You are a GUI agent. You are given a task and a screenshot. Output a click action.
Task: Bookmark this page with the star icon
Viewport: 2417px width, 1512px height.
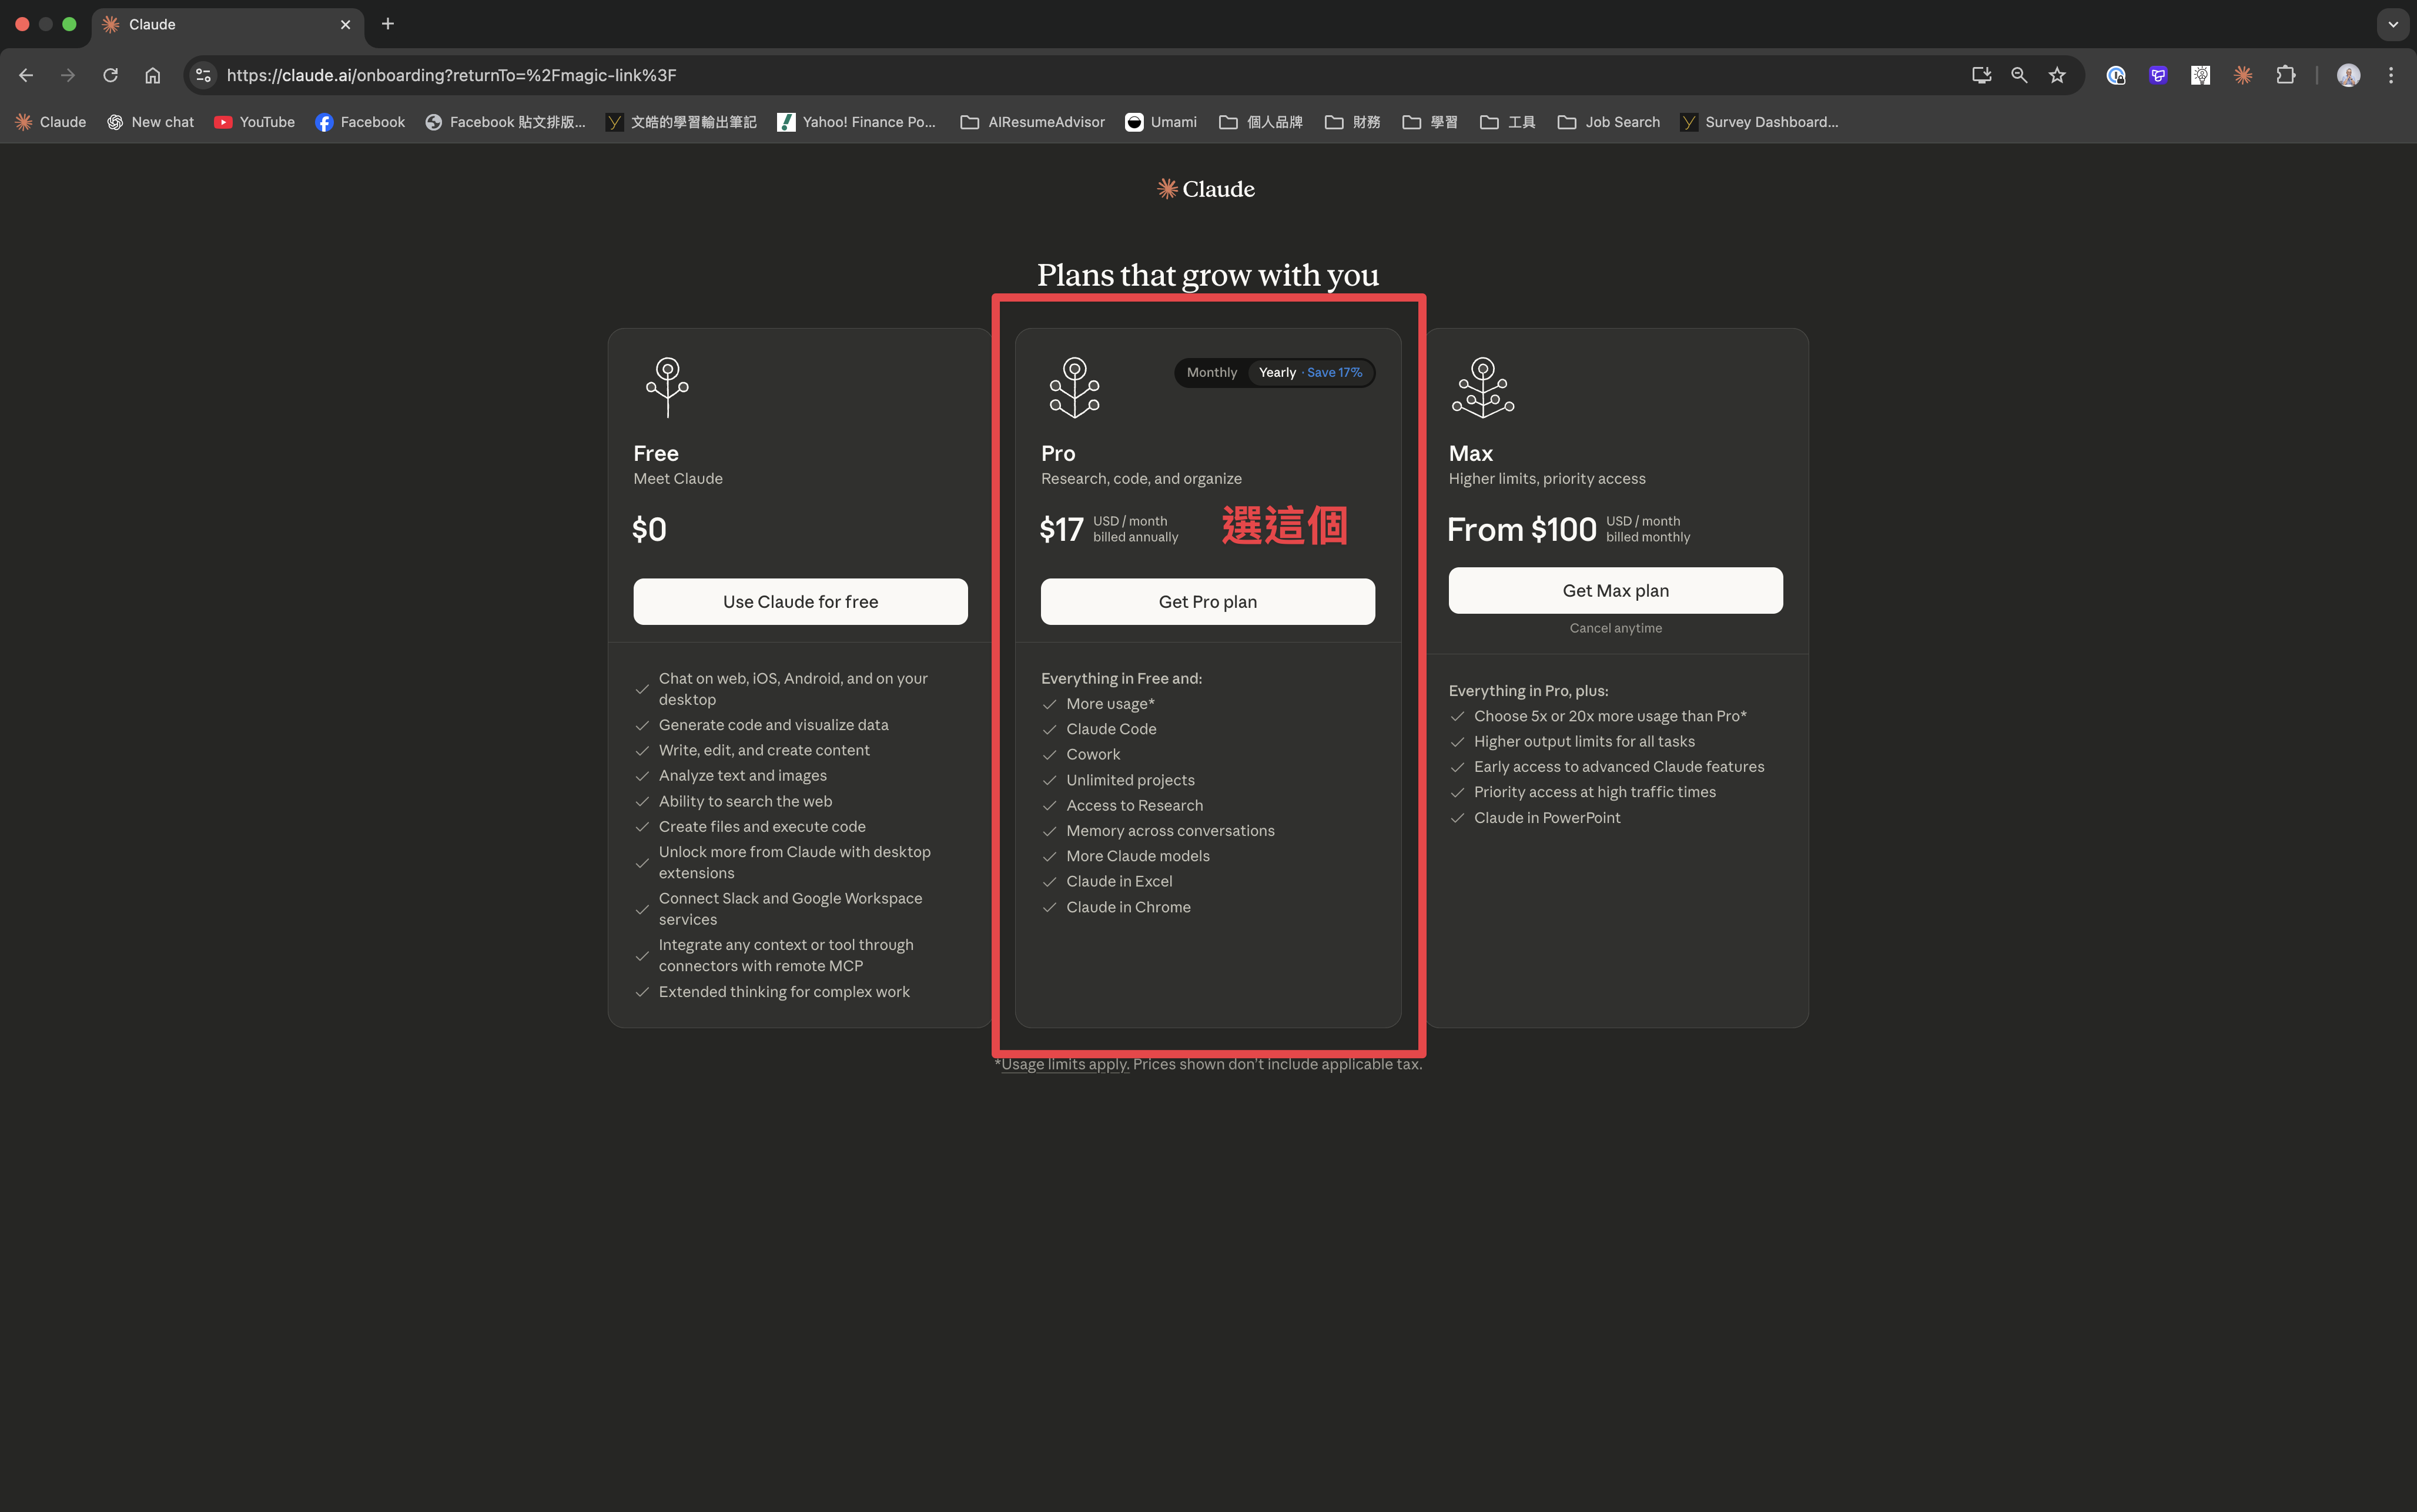(2057, 75)
